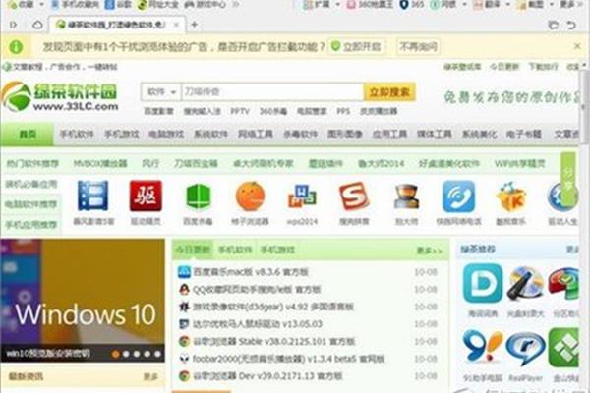Click the Windows 10 banner image
The height and width of the screenshot is (393, 590).
pos(83,300)
